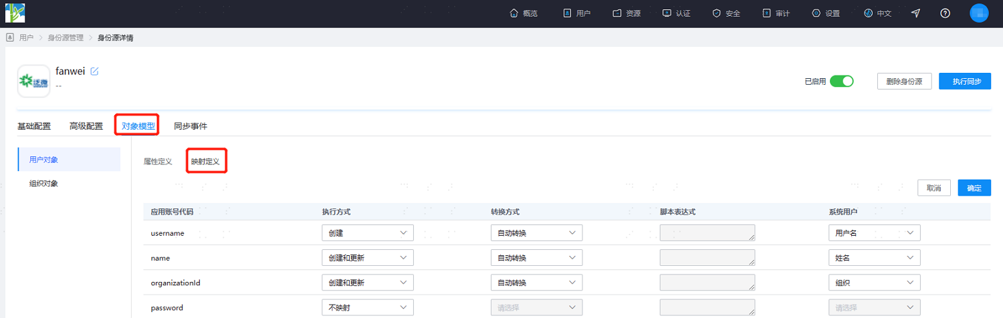Open the password 执行方式 dropdown showing 不映射

click(368, 308)
